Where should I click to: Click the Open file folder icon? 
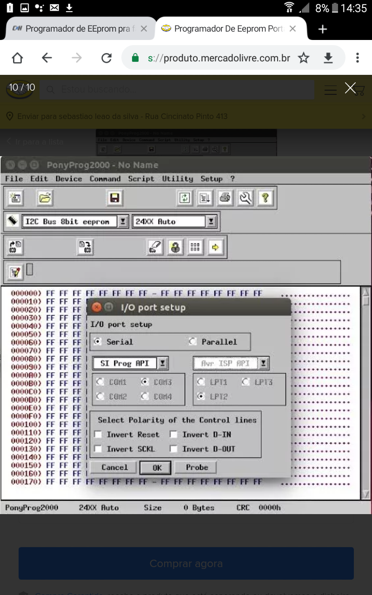[x=45, y=198]
